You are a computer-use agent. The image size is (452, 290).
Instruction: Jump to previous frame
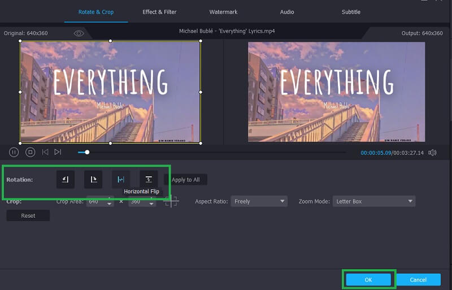coord(45,152)
